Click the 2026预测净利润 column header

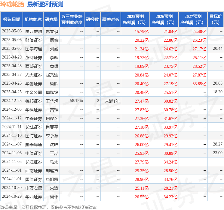pos(164,19)
